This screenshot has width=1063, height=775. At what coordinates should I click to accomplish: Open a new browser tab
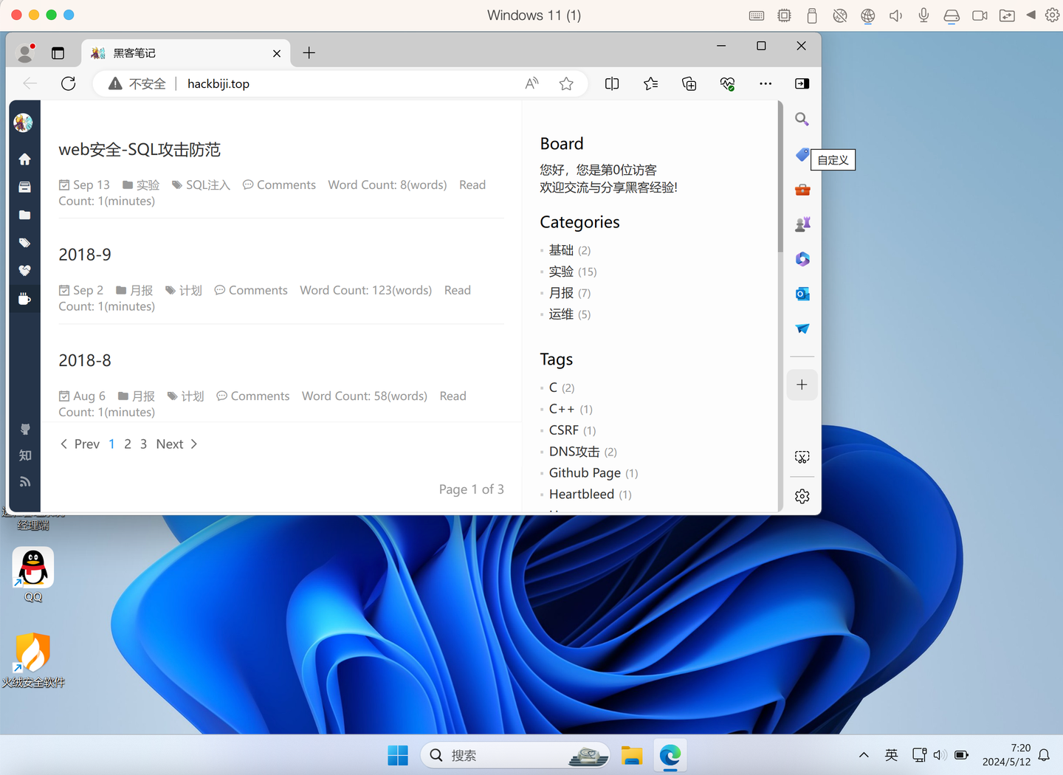pyautogui.click(x=309, y=52)
